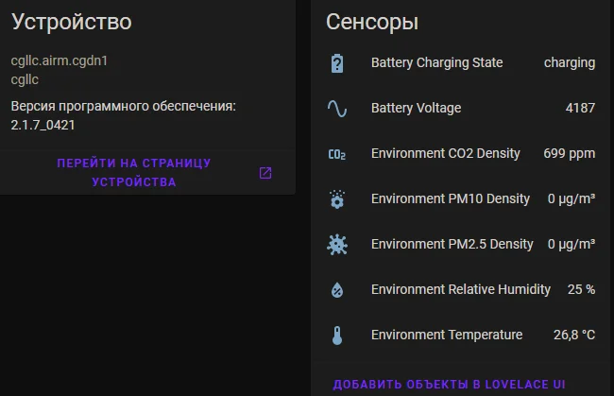This screenshot has height=396, width=614.
Task: Open Environment PM2.5 Density entity
Action: coord(452,245)
